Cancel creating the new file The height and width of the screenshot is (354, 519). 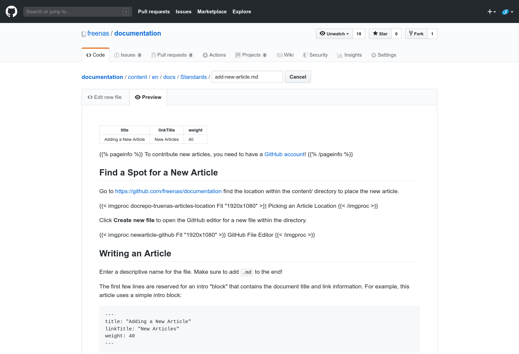click(298, 77)
